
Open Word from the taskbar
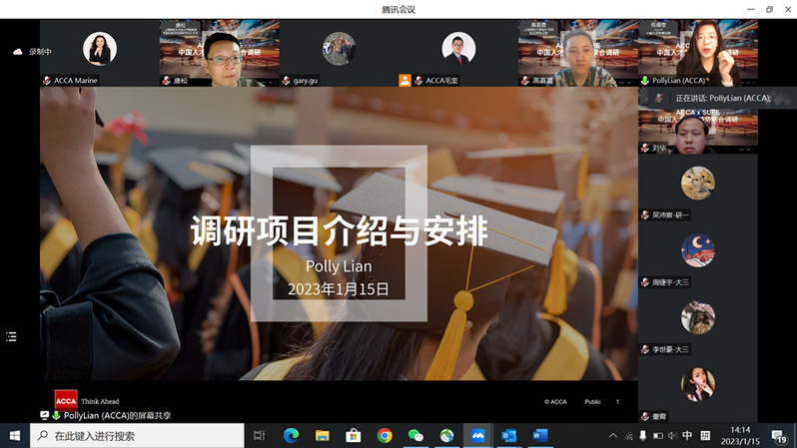pos(539,435)
